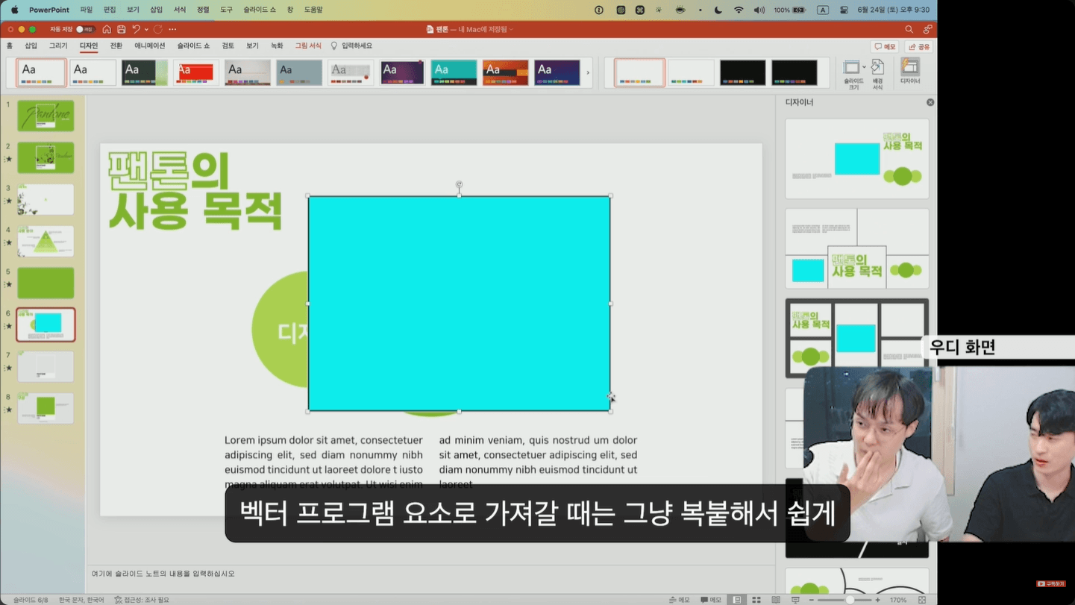
Task: Click the zoom slider in status bar
Action: 844,600
